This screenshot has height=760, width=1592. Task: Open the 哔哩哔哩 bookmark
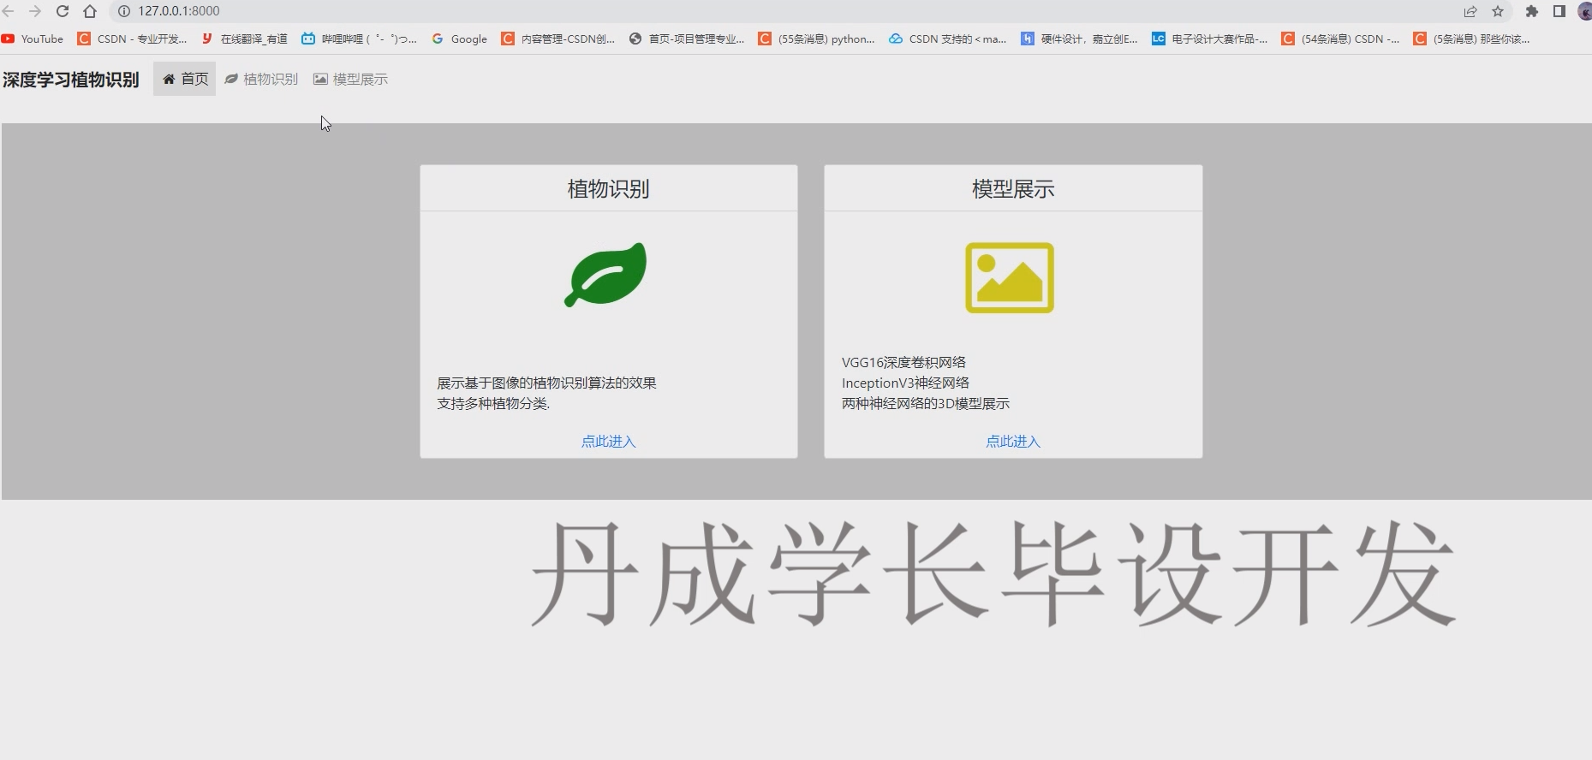359,39
